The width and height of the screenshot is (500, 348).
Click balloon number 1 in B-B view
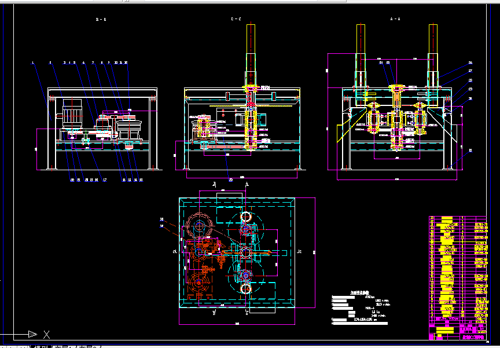pos(32,63)
